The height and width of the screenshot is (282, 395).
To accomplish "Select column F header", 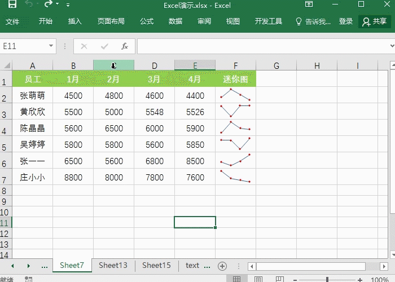I will 235,65.
